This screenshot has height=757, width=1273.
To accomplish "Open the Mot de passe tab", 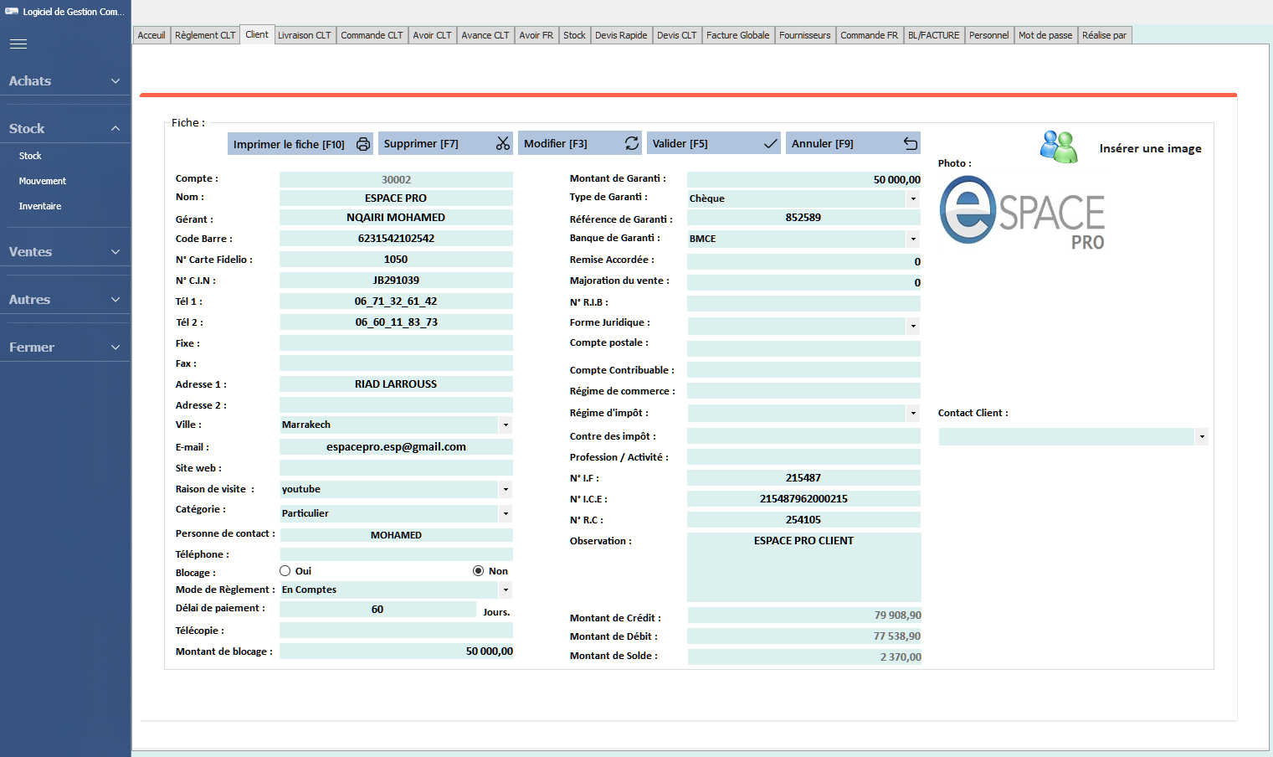I will point(1045,35).
